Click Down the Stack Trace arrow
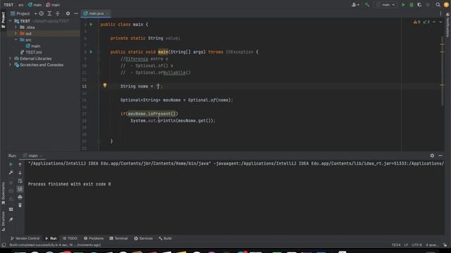Screen dimensions: 451x253 click(x=20, y=172)
